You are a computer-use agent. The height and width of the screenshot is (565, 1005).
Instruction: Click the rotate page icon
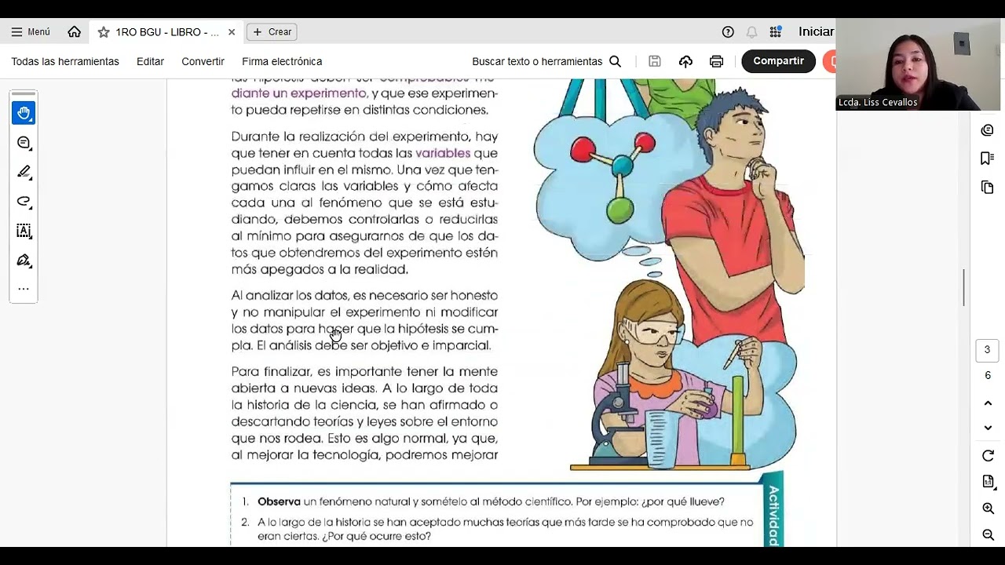click(988, 456)
